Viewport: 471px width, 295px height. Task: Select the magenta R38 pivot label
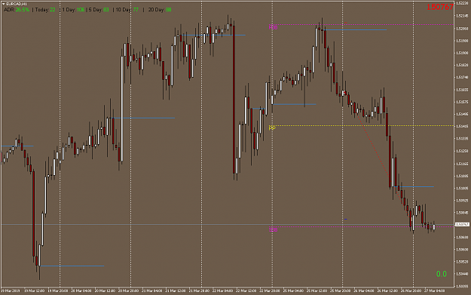pos(273,27)
